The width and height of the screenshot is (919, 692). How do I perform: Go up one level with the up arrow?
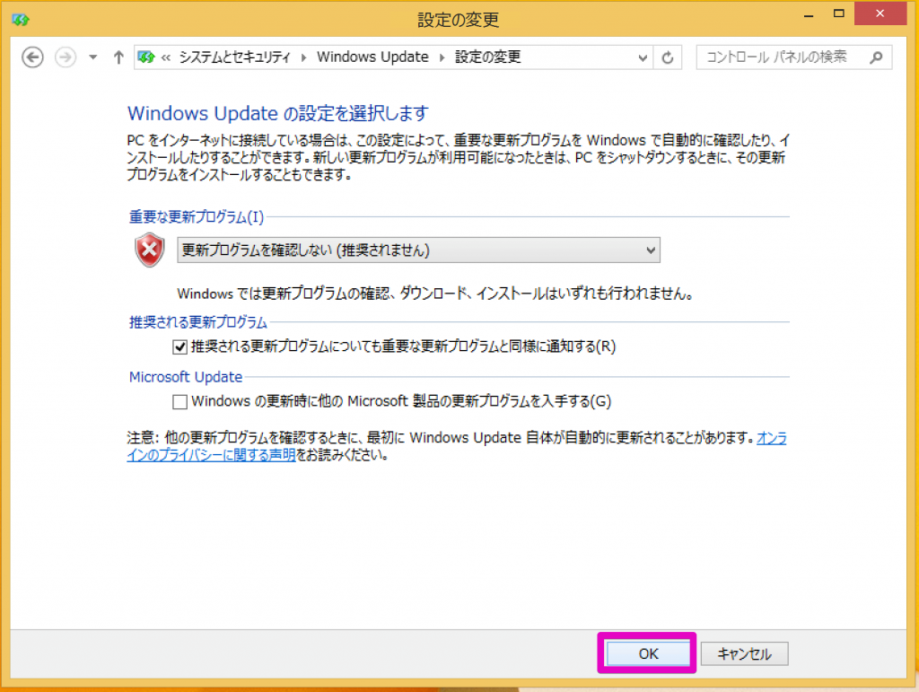(x=118, y=57)
